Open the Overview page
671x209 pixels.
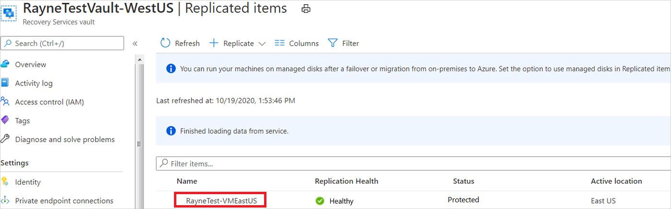coord(31,65)
